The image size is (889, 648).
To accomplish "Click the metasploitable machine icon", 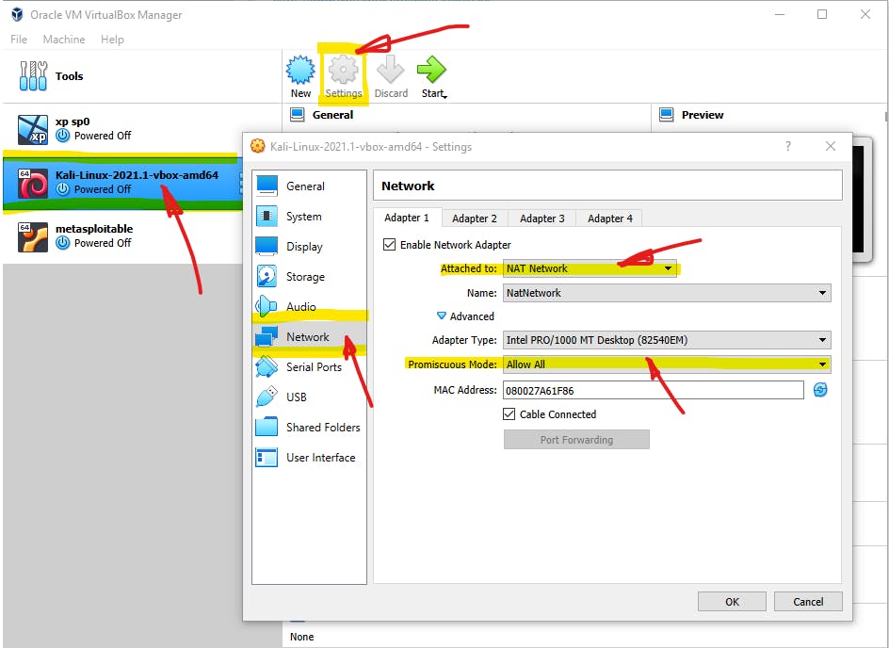I will (33, 237).
